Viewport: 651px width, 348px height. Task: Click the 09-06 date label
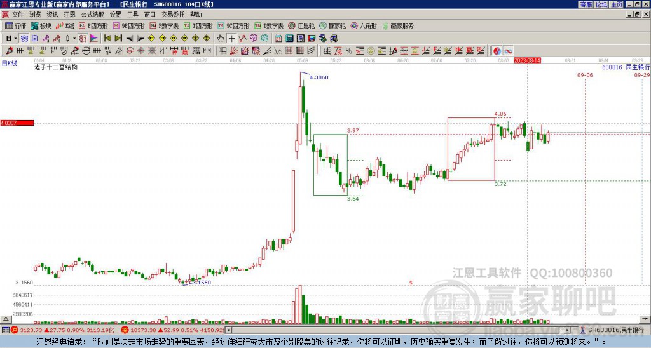click(x=585, y=75)
